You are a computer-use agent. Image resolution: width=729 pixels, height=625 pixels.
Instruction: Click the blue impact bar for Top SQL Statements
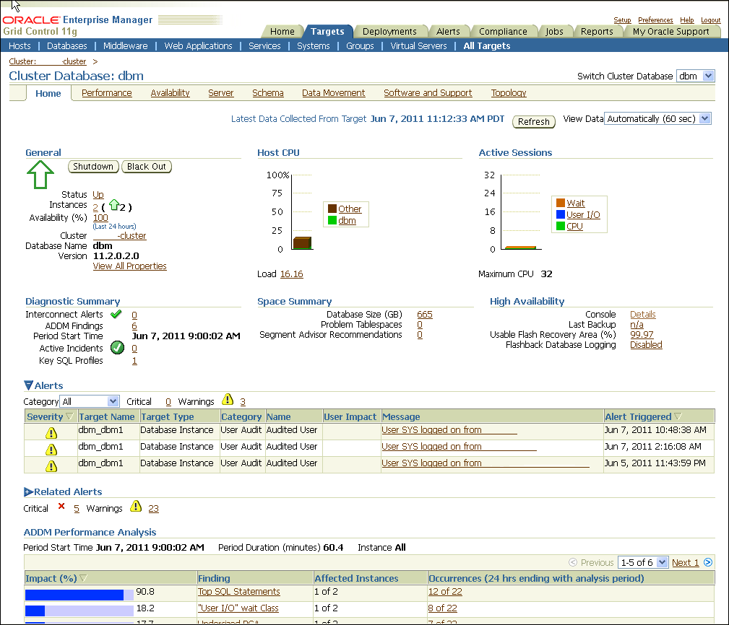(x=74, y=595)
